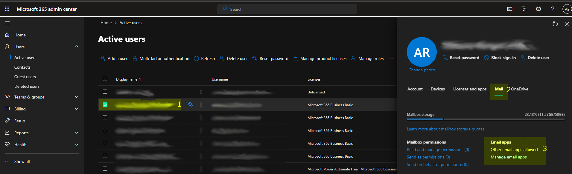Click the Mailbox storage usage bar
572x174 pixels.
tap(486, 119)
